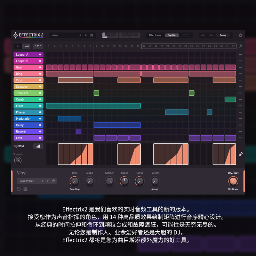Screen dimensions: 256x256
Task: Start sequencer with the play button
Action: point(18,46)
